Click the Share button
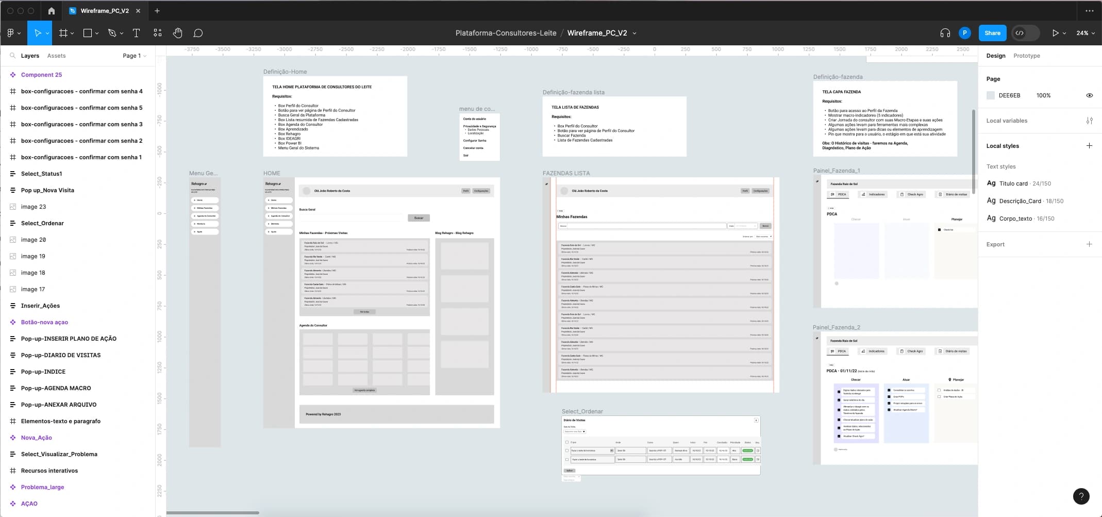Image resolution: width=1102 pixels, height=517 pixels. (x=992, y=33)
